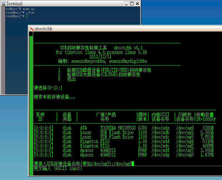The image size is (222, 180).
Task: Click the 'SG映射设备名称' column header
Action: [185, 117]
